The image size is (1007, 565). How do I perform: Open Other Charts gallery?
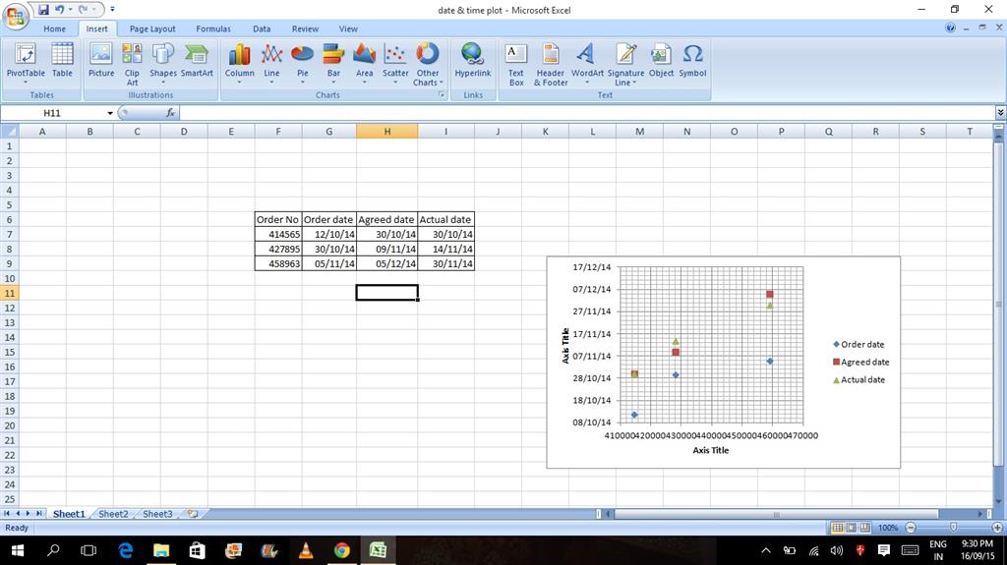point(427,64)
